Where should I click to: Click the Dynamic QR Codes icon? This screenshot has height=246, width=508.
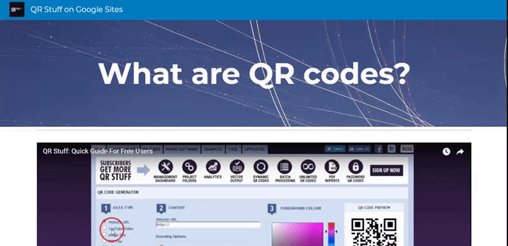coord(261,167)
